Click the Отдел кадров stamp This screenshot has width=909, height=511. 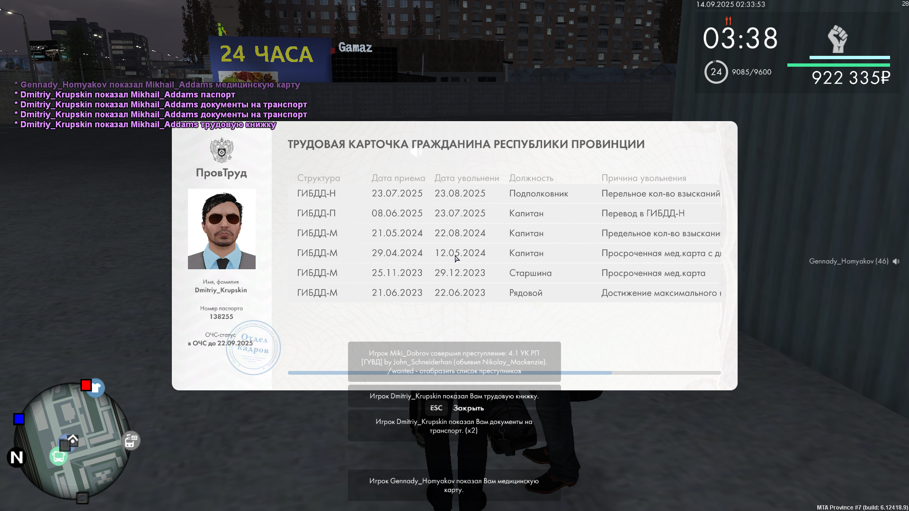[x=254, y=348]
